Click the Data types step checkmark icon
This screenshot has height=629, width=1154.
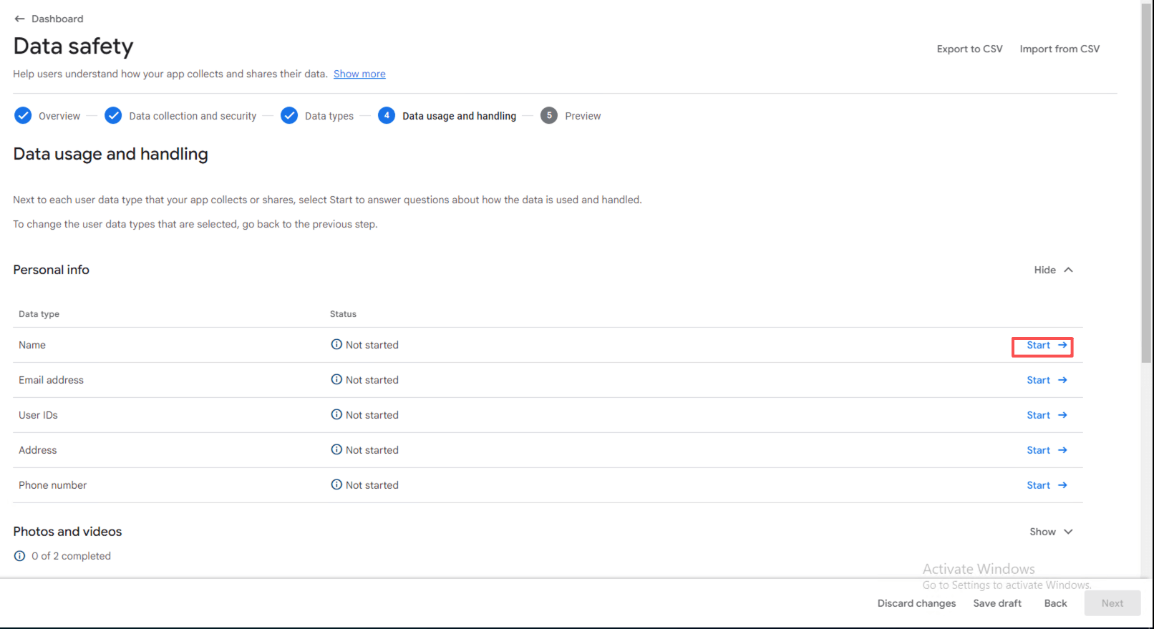(x=289, y=115)
